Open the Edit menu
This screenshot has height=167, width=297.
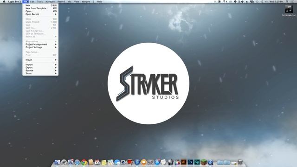coord(32,1)
